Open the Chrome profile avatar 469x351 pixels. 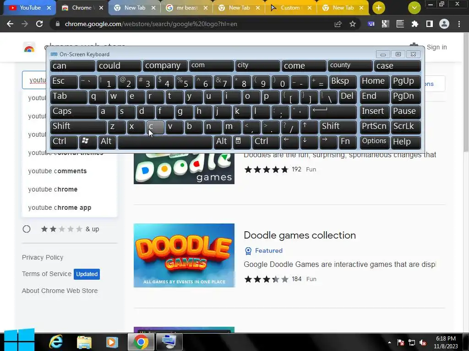(x=444, y=24)
